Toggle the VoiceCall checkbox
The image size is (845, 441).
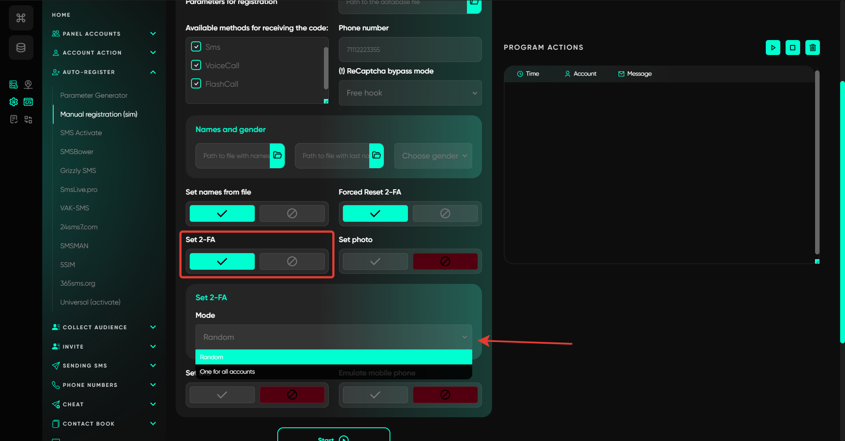coord(196,65)
